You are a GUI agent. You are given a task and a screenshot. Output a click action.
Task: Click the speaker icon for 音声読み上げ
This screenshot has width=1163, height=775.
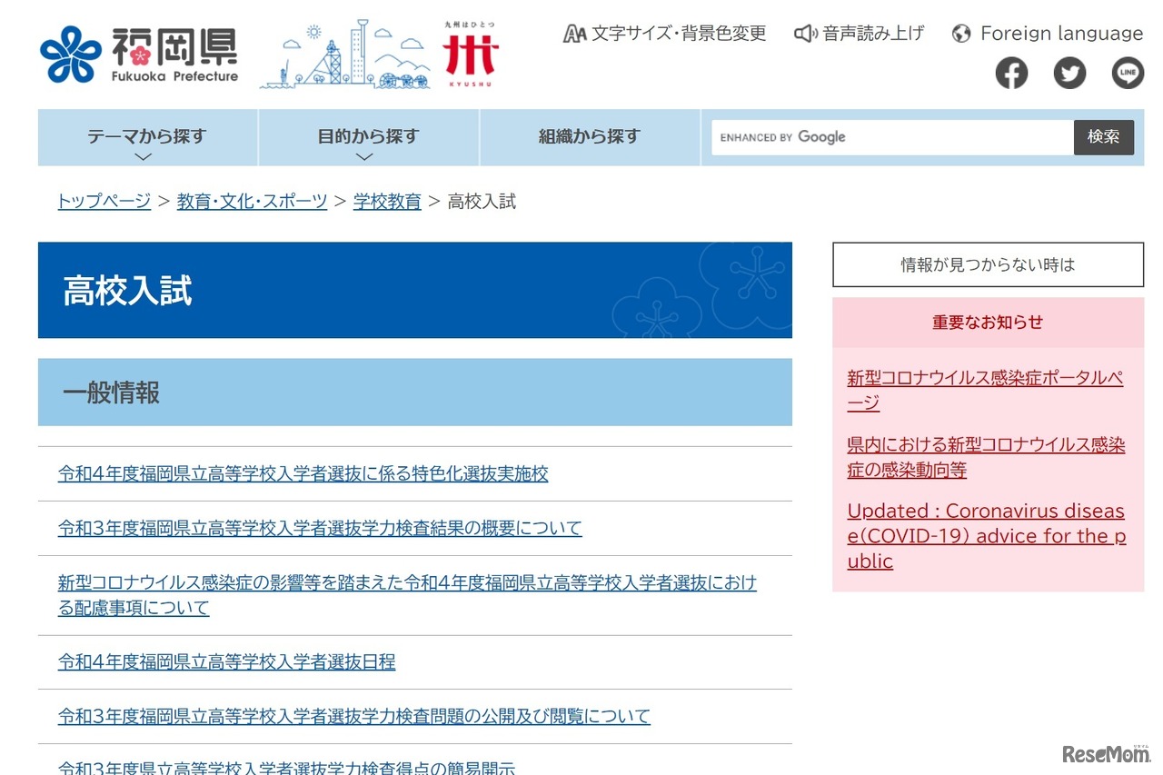[x=804, y=34]
